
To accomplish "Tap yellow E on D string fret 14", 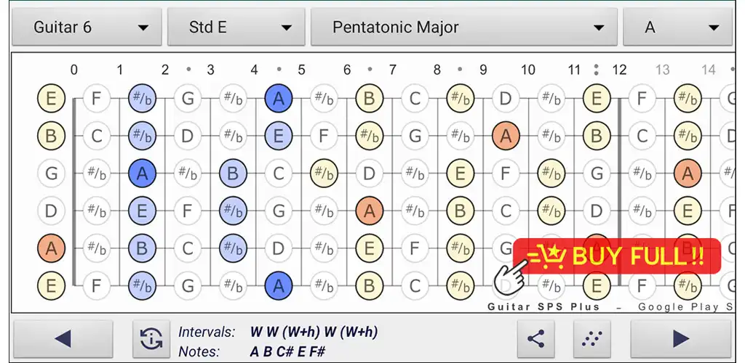I will [688, 211].
